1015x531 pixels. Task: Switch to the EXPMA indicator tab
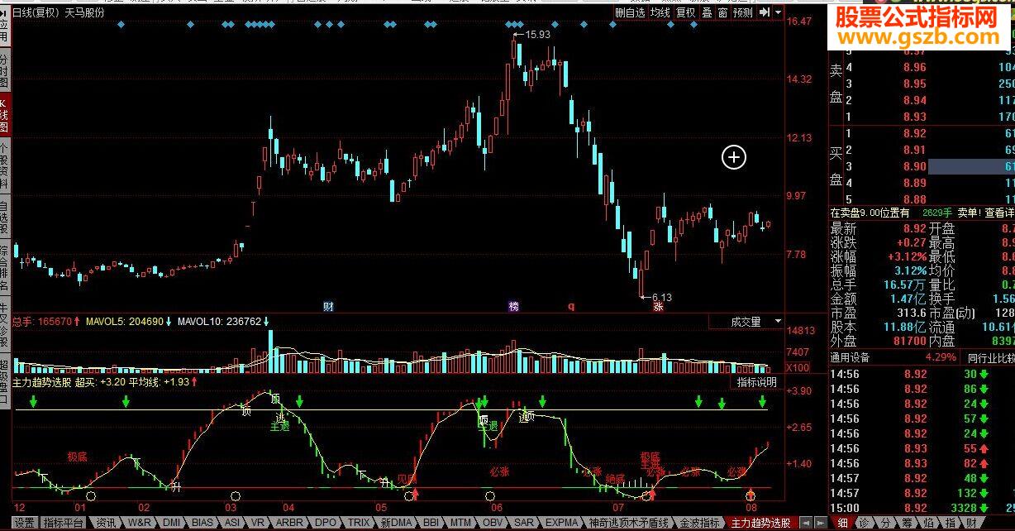point(562,524)
